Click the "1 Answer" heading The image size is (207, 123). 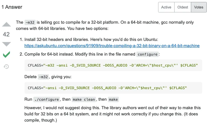(12, 7)
